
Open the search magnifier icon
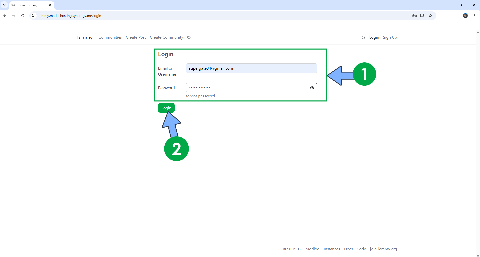[x=363, y=38]
